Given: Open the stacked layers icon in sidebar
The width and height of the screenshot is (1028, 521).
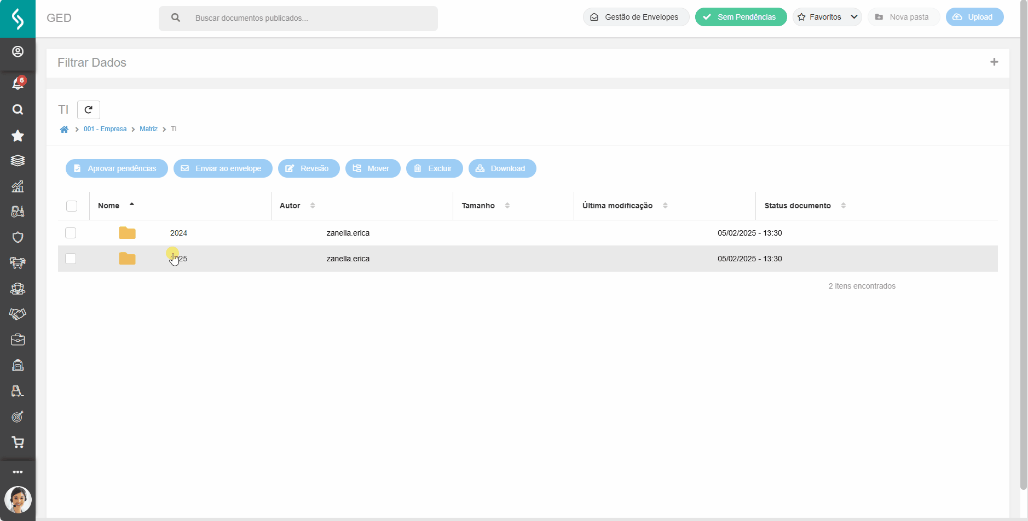Looking at the screenshot, I should (x=18, y=161).
